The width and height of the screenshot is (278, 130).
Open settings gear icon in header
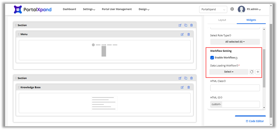coord(232,9)
